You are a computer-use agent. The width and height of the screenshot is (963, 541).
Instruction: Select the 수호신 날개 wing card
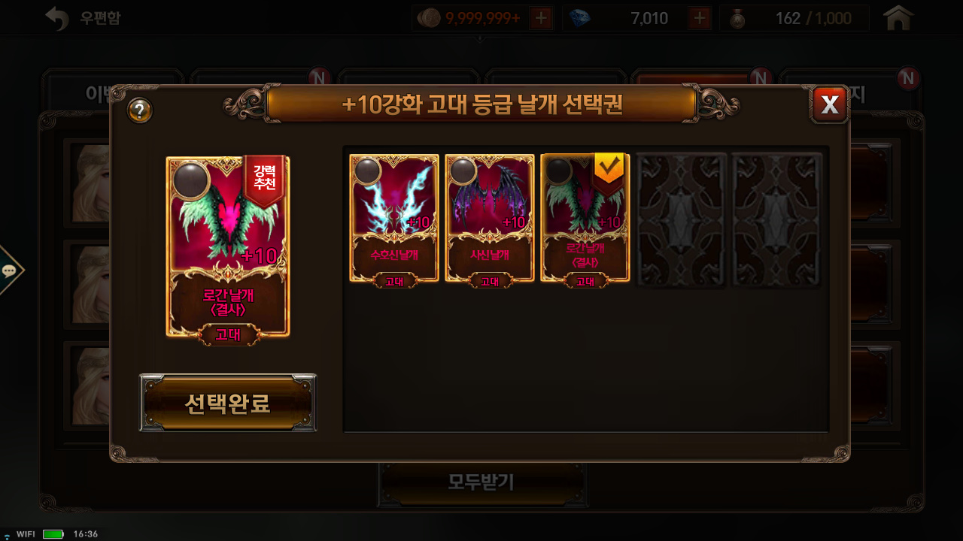point(394,218)
